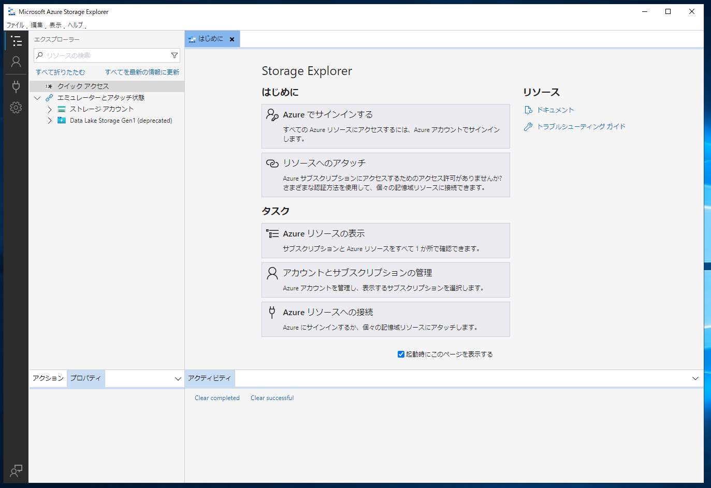Select ストレージ アカウント tree item label
This screenshot has height=488, width=711.
coord(101,109)
